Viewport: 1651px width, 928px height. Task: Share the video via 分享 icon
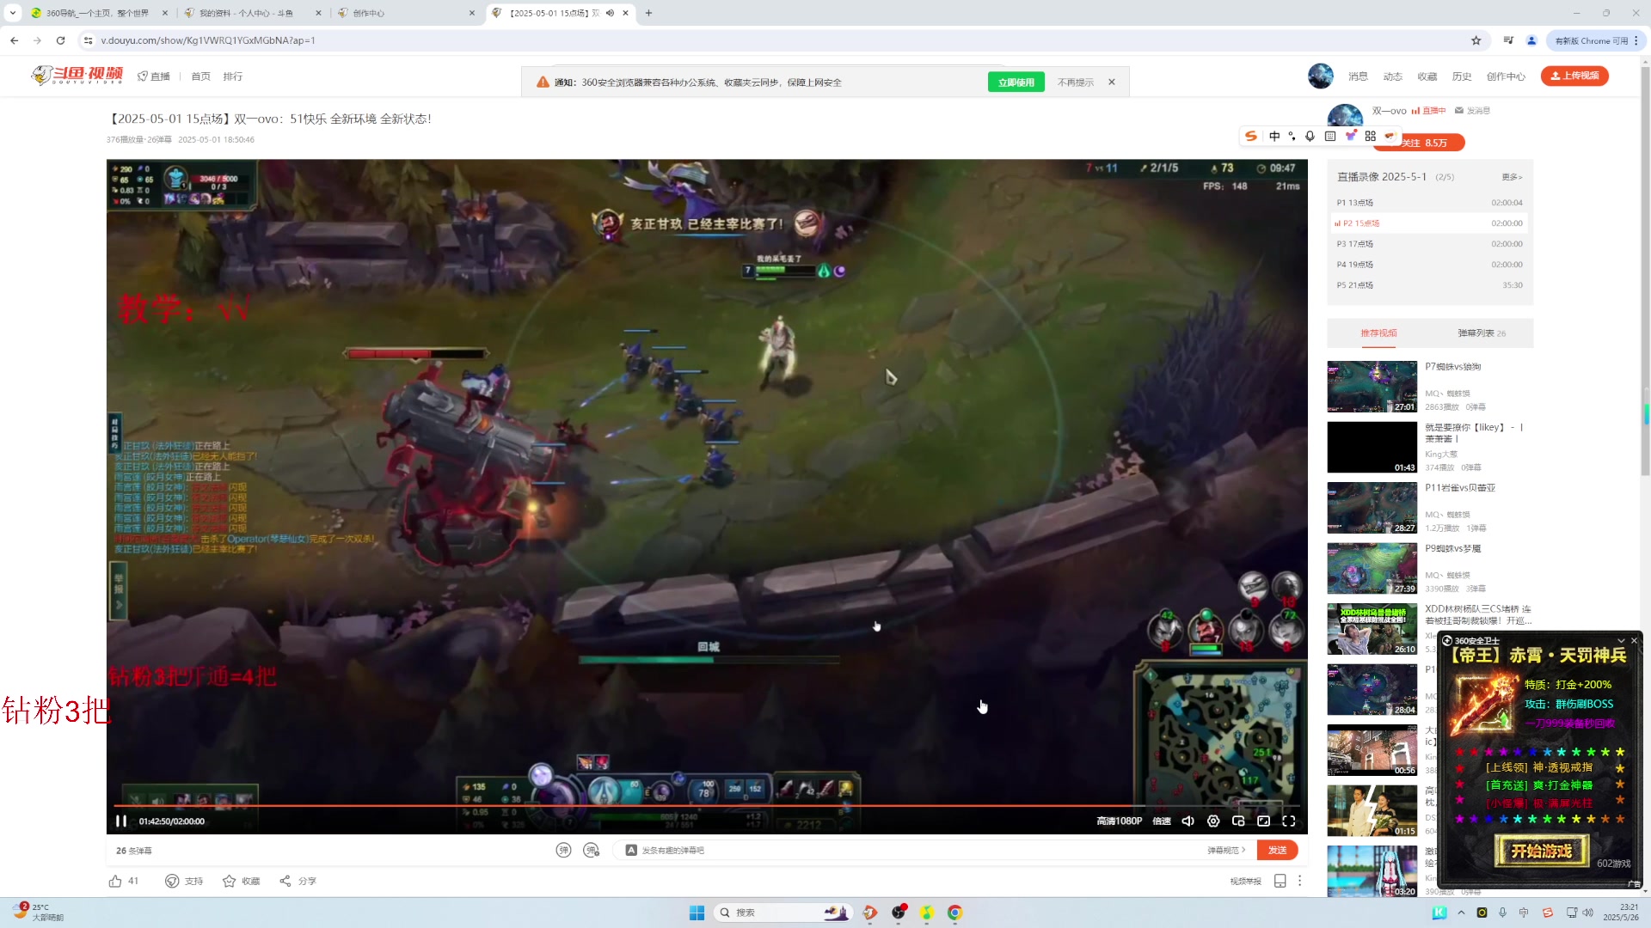click(285, 881)
